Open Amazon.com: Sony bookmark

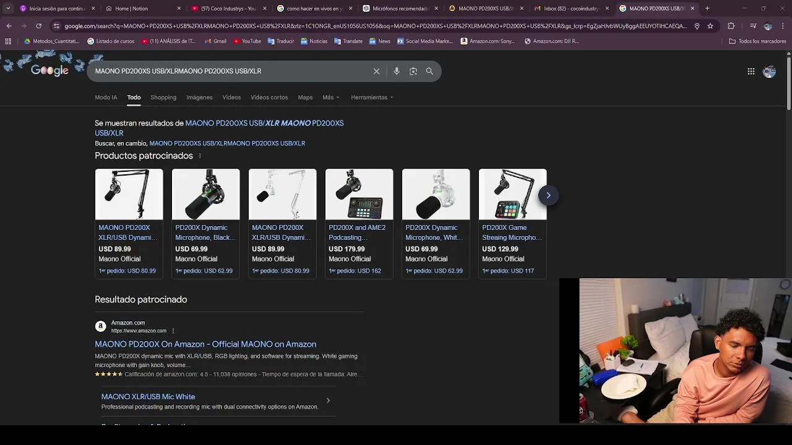(x=488, y=41)
